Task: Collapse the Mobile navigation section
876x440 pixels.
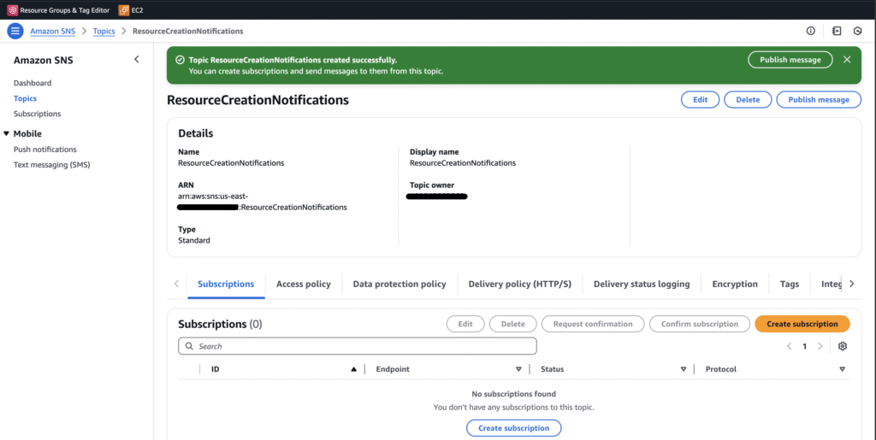Action: 7,134
